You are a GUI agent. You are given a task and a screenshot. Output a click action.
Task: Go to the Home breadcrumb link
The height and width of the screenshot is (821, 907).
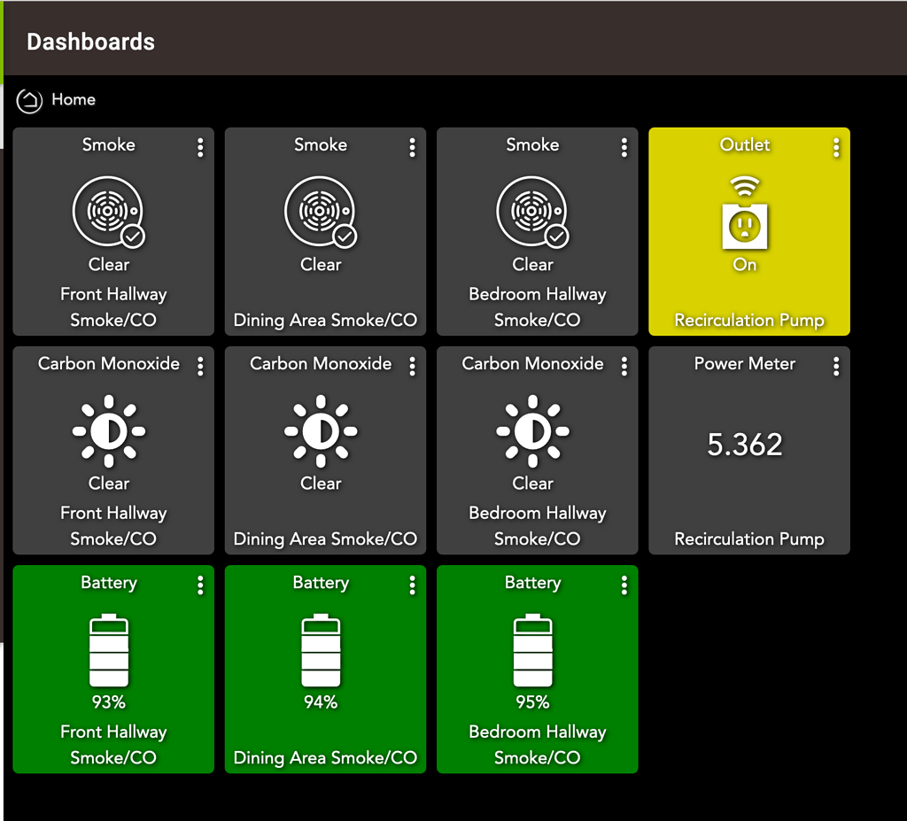tap(73, 100)
